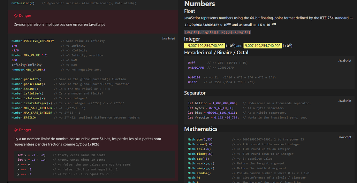Collapse the Danger callout title about division par zéro
This screenshot has height=183, width=357.
(x=25, y=16)
